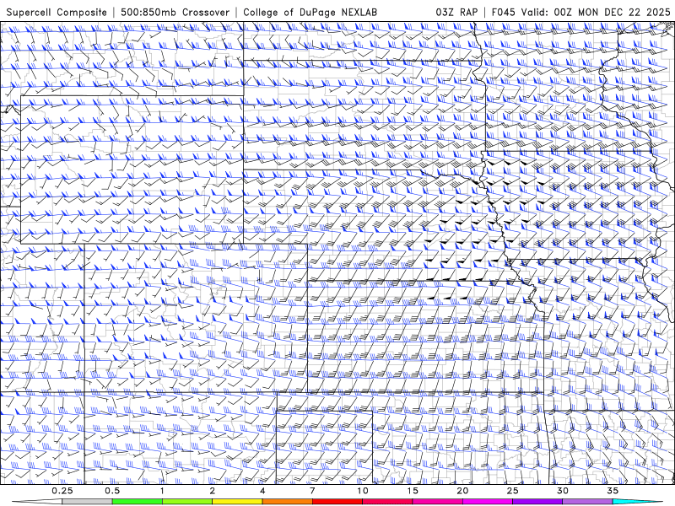The height and width of the screenshot is (506, 675).
Task: Click the 03Z RAP model run label
Action: (x=456, y=12)
